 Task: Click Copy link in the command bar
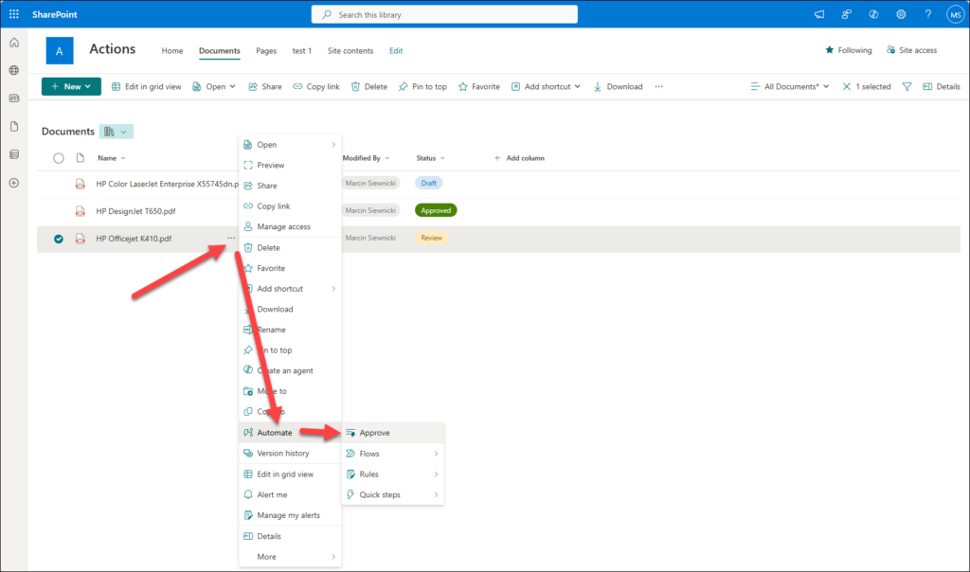click(316, 86)
